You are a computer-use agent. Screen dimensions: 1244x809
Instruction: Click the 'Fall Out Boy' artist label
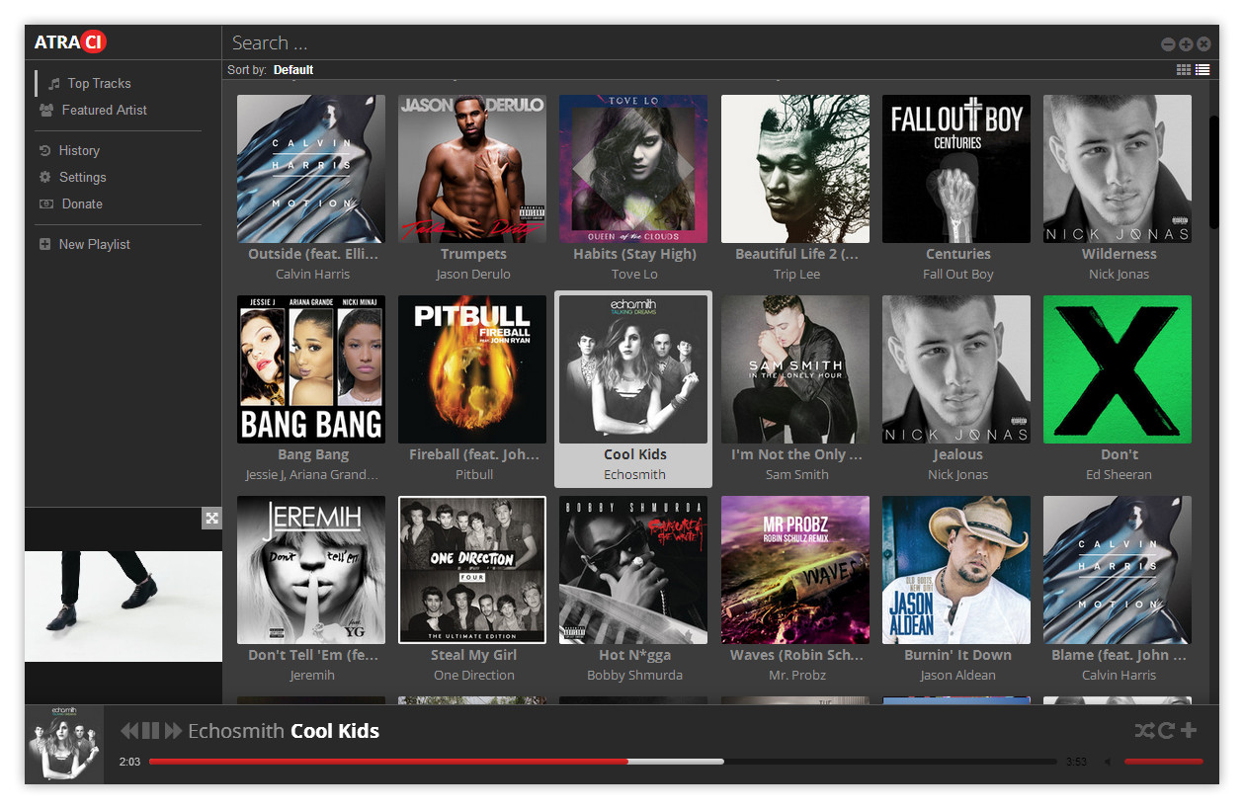point(957,275)
